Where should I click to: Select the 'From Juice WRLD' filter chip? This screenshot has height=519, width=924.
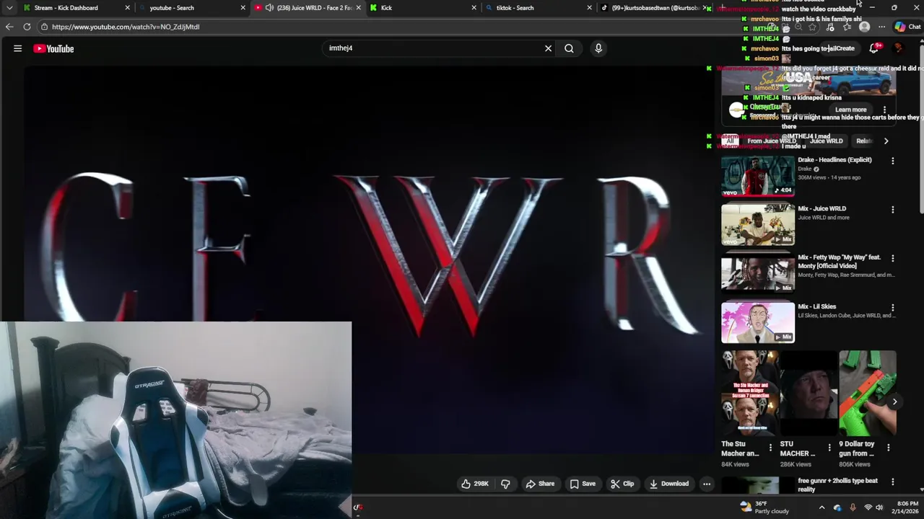pyautogui.click(x=771, y=141)
